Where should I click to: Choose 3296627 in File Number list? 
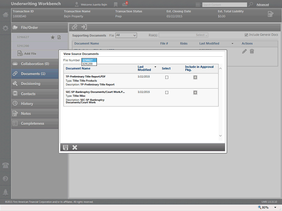click(89, 60)
